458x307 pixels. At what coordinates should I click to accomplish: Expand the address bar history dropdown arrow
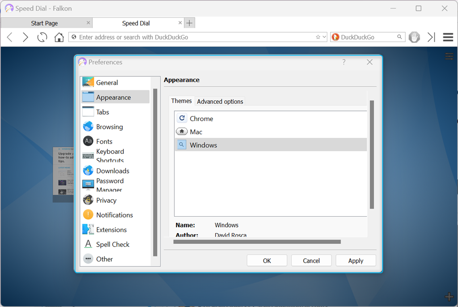pyautogui.click(x=324, y=37)
